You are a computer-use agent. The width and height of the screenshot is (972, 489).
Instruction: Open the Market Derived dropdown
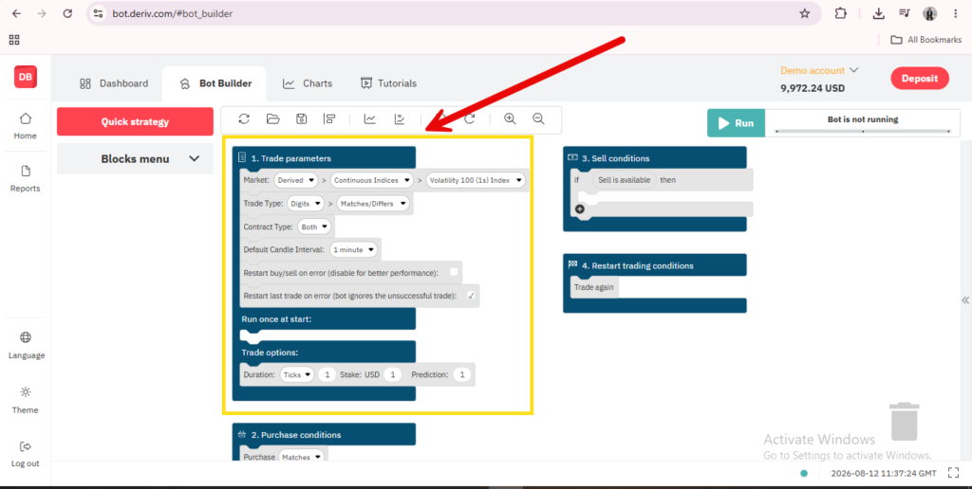296,180
